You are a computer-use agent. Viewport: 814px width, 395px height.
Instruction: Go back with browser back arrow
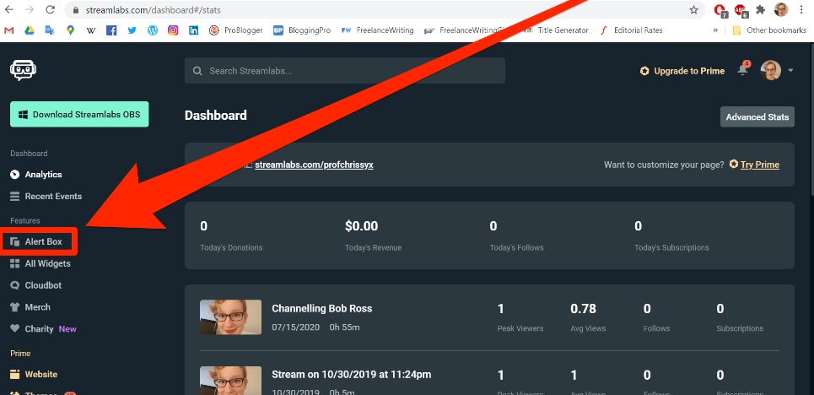coord(9,9)
